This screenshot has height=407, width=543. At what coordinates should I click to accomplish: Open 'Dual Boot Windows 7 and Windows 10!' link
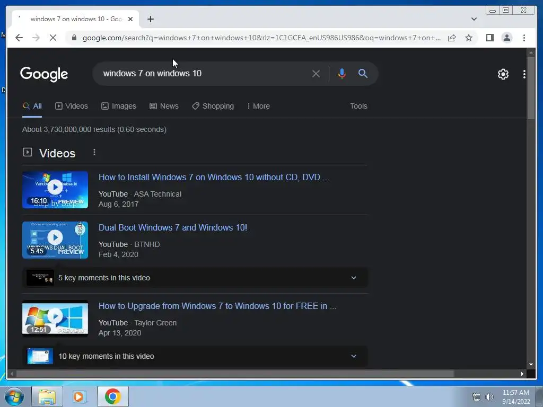pos(173,227)
